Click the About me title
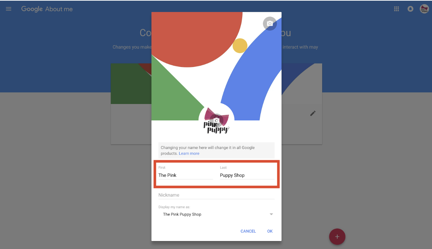The height and width of the screenshot is (249, 432). [59, 9]
